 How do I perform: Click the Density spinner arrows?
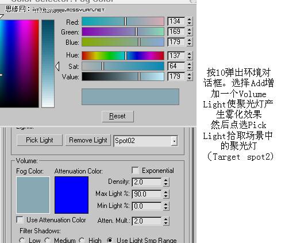point(166,182)
